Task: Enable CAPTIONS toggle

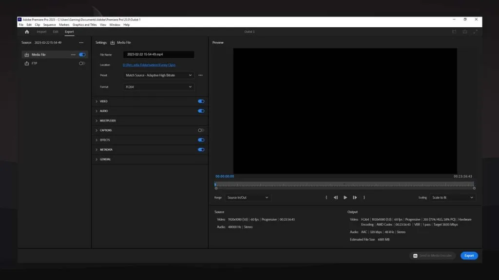Action: (x=201, y=130)
